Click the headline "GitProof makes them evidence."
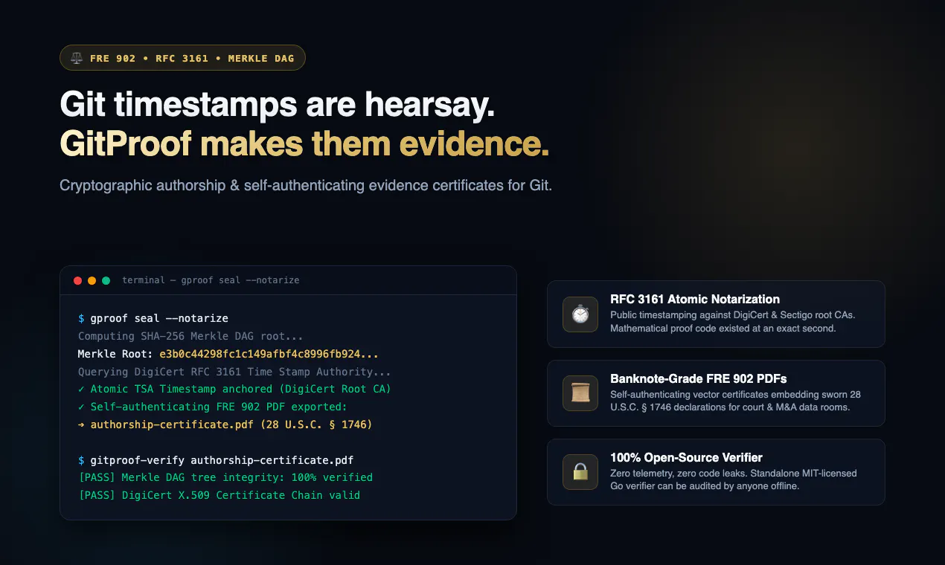 pyautogui.click(x=304, y=143)
